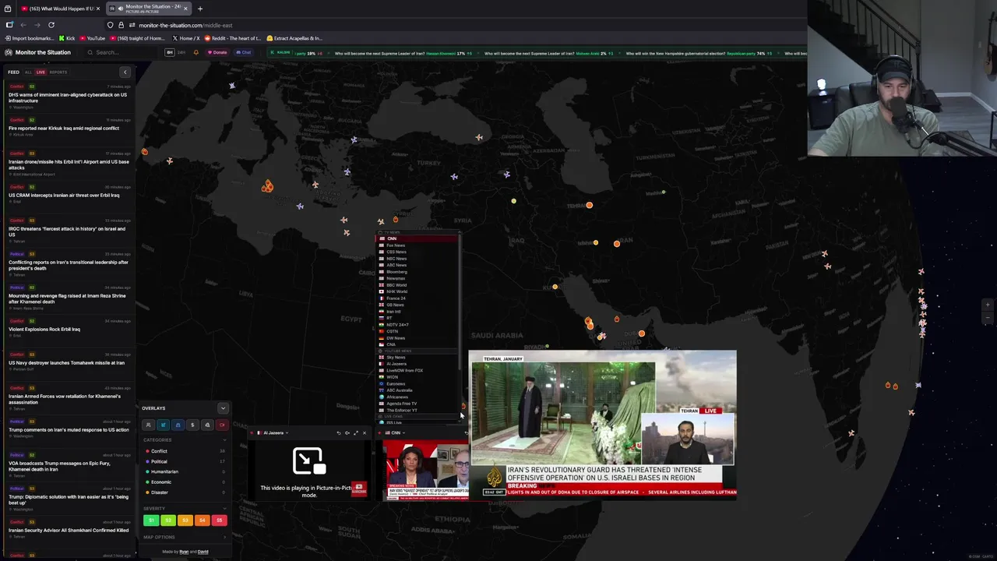The image size is (997, 561).
Task: Click the Chat button
Action: pyautogui.click(x=244, y=52)
